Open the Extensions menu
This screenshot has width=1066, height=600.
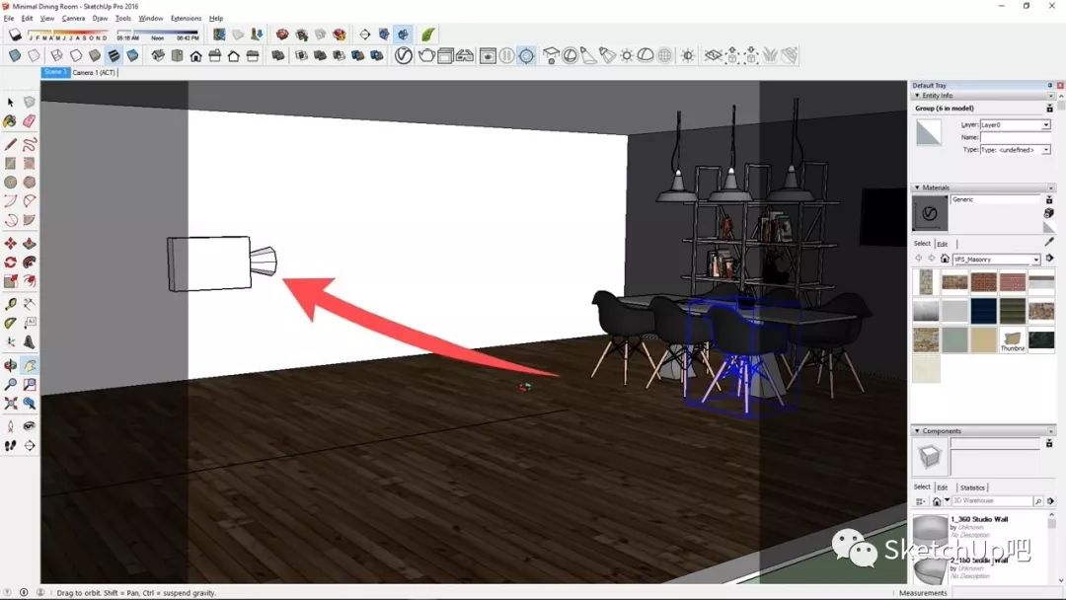[186, 18]
